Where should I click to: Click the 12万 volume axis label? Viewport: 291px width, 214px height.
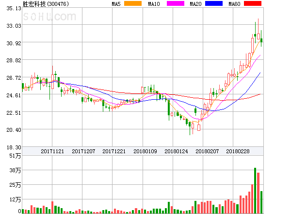[15, 200]
